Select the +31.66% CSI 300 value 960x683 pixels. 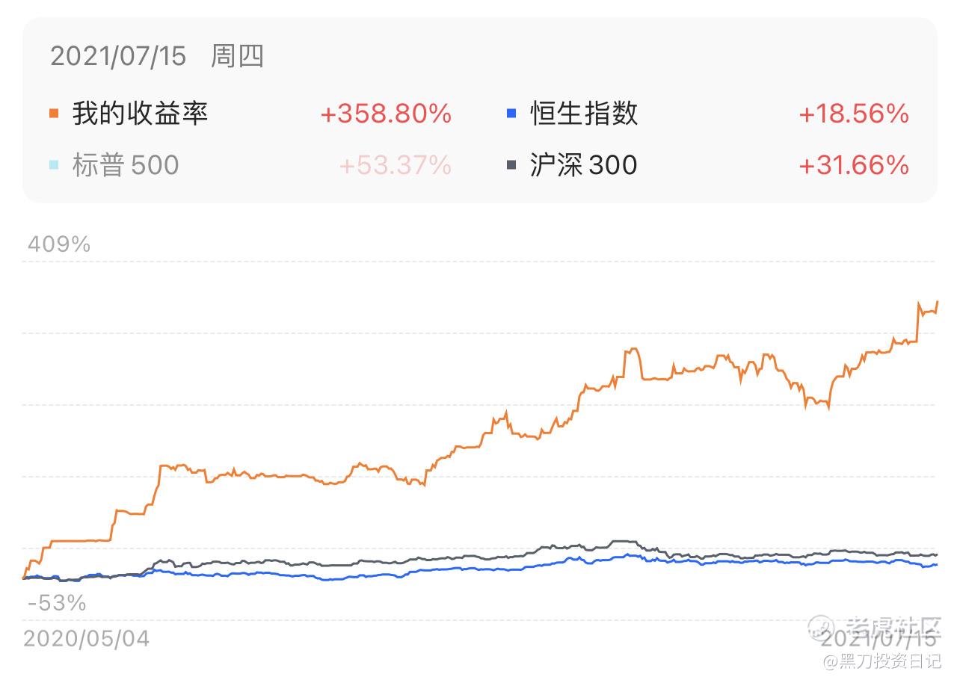(854, 164)
